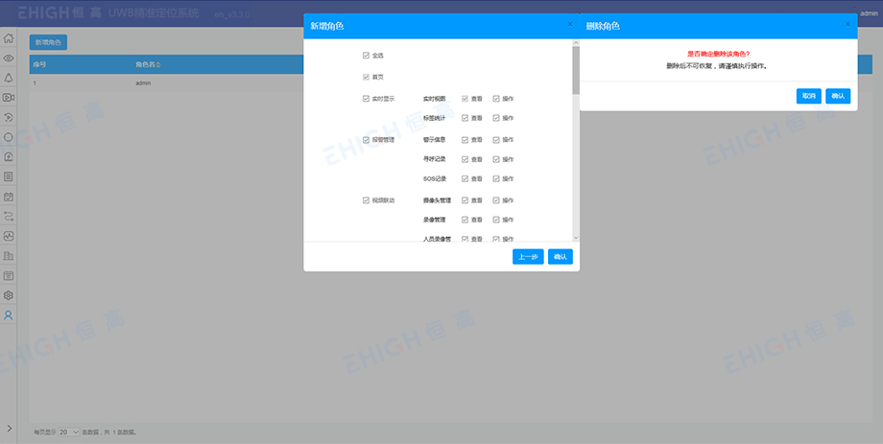Screen dimensions: 883x444
Task: Click 取消 in the delete role dialog
Action: (808, 96)
